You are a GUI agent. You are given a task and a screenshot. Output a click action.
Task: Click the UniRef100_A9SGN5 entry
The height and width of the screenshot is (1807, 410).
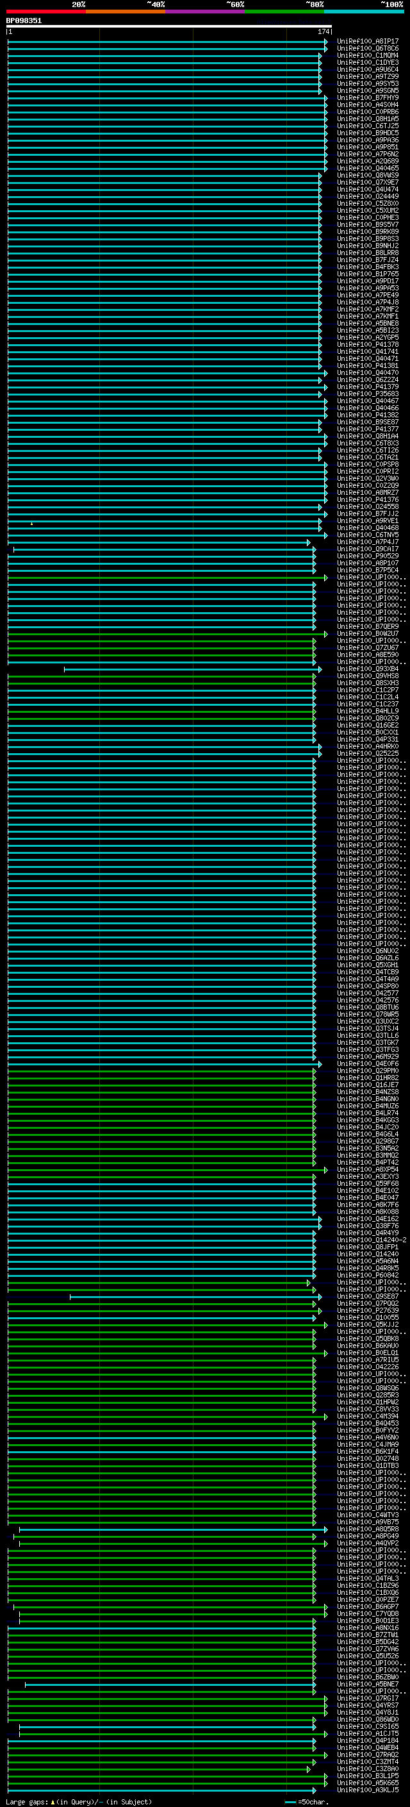point(367,90)
